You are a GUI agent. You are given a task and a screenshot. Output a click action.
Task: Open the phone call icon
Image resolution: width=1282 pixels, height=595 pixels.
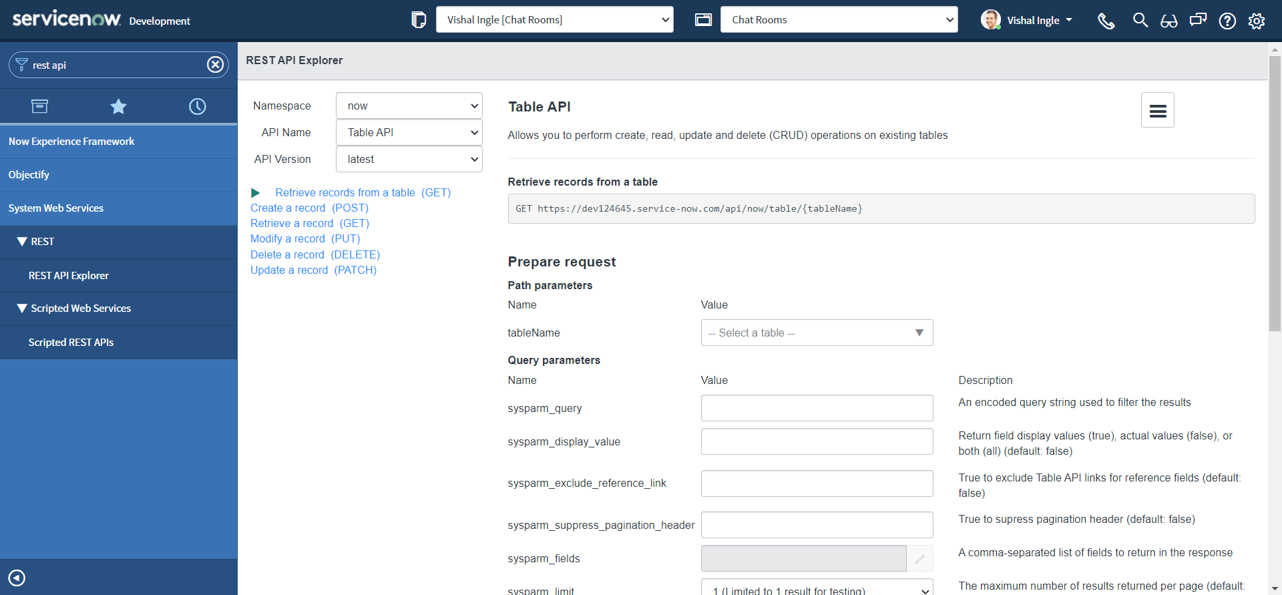click(x=1106, y=21)
